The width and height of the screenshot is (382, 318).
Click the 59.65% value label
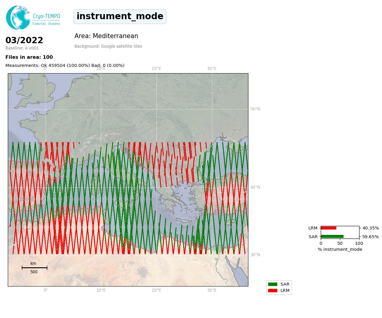(x=371, y=237)
